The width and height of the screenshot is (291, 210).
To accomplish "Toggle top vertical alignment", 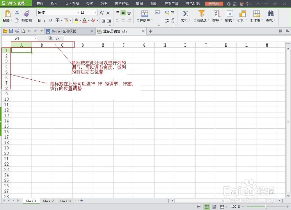I will (x=118, y=13).
